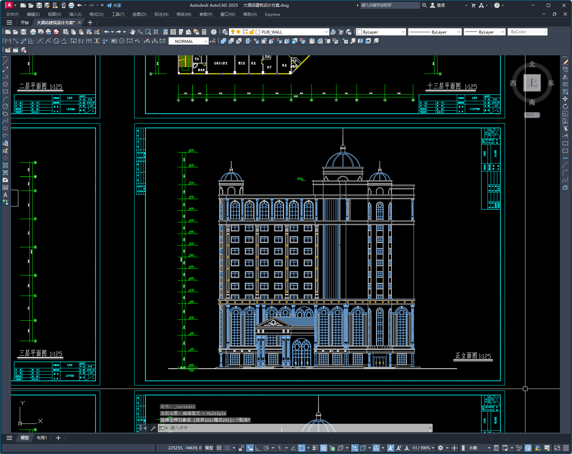Click the Circle tool in the draw toolbar
The height and width of the screenshot is (454, 572).
point(5,106)
